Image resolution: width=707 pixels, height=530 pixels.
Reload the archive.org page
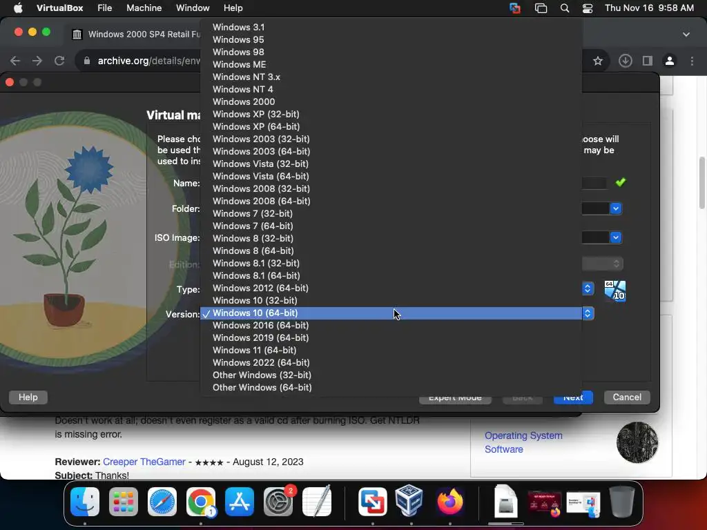click(59, 61)
